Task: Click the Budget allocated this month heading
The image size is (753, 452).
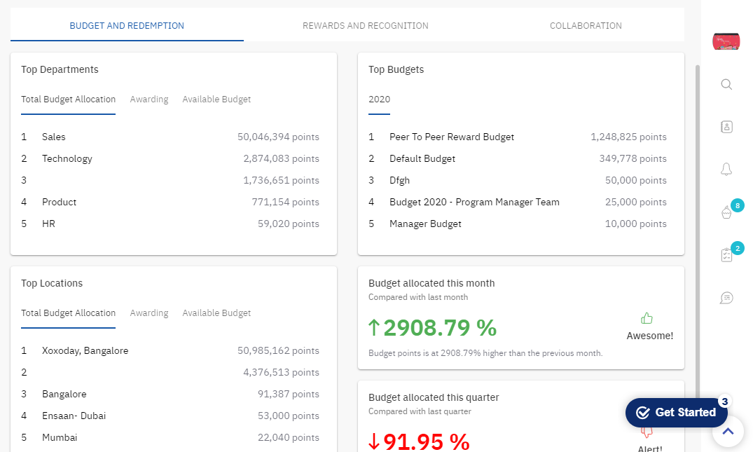Action: [431, 283]
